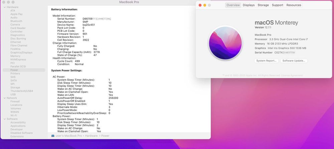Minimize the About This Mac window
This screenshot has width=334, height=149.
(x=205, y=5)
